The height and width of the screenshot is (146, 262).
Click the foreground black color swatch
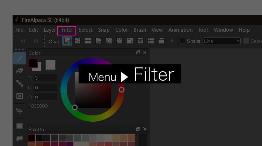(33, 63)
